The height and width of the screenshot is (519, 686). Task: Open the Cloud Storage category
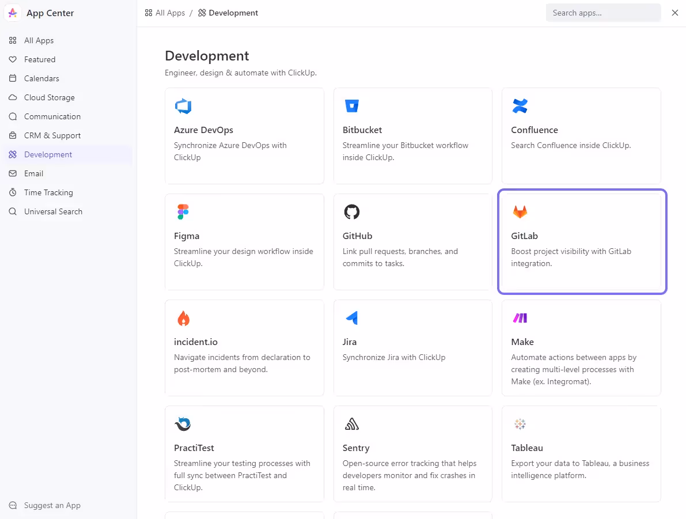49,98
